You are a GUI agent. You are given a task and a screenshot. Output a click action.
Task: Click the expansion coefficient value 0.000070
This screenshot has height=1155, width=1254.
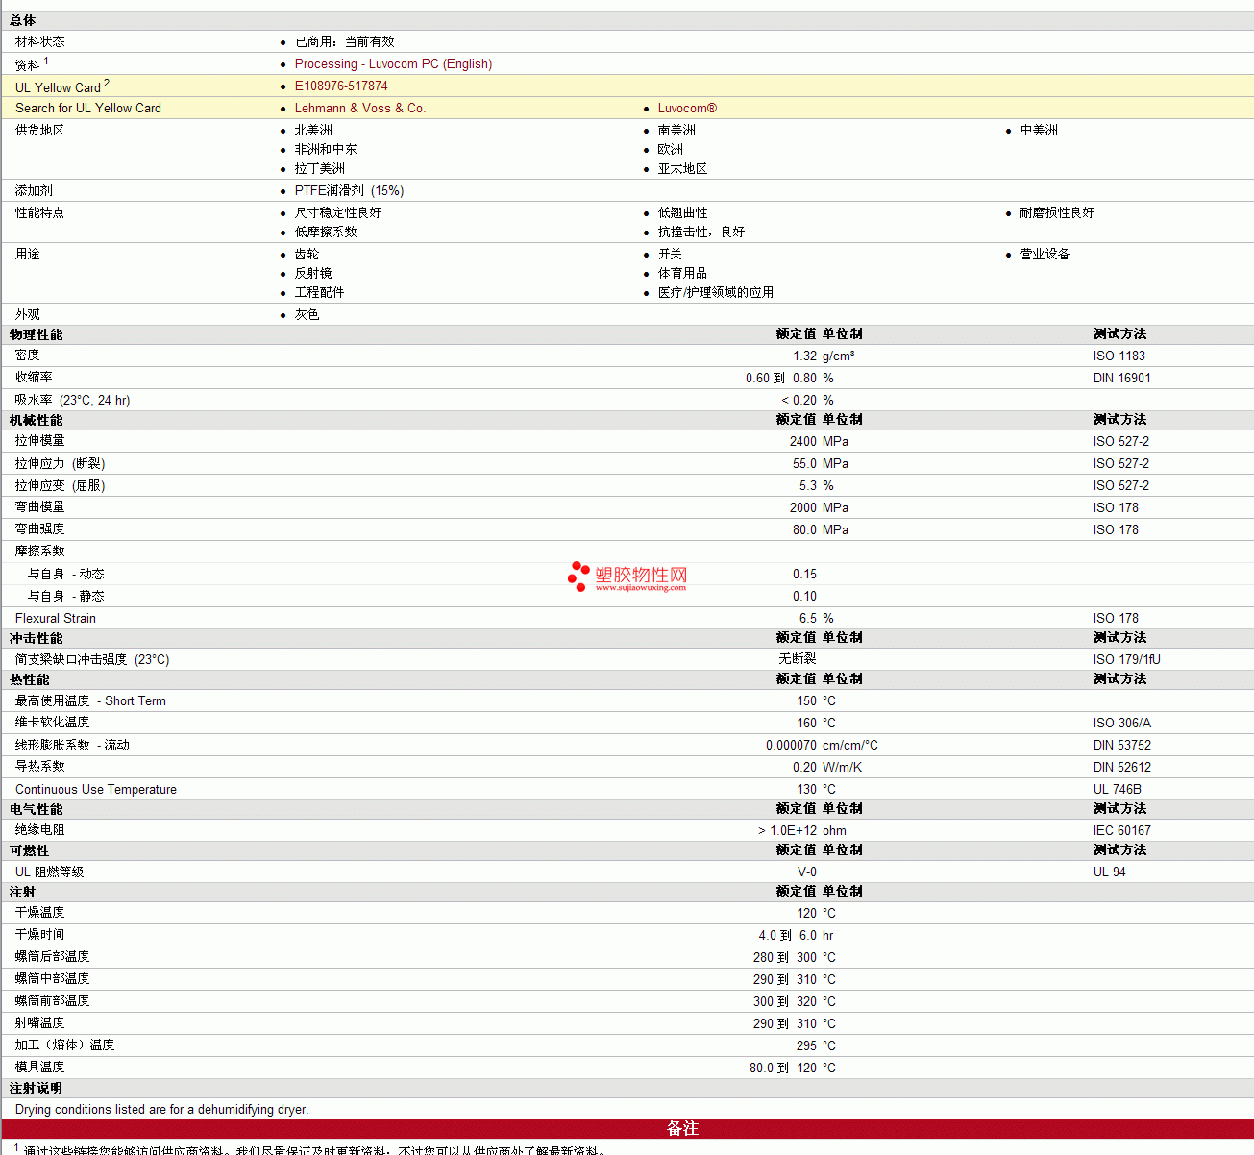(792, 745)
